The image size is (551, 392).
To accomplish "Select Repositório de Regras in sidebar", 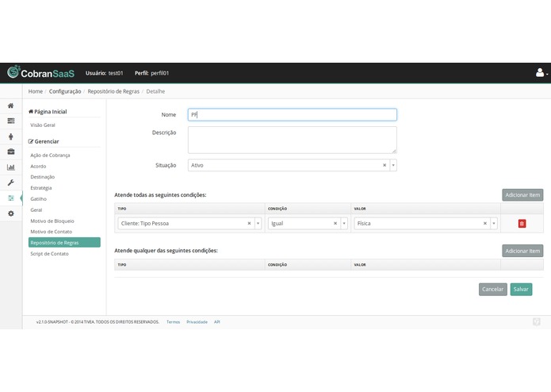I will click(x=64, y=243).
